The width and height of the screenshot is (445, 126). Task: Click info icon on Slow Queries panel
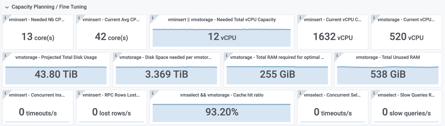(374, 93)
